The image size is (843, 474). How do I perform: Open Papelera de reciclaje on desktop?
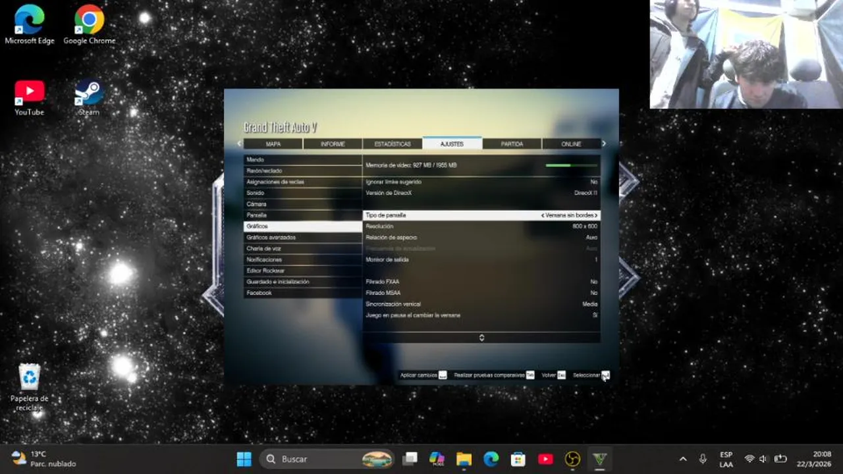coord(30,388)
